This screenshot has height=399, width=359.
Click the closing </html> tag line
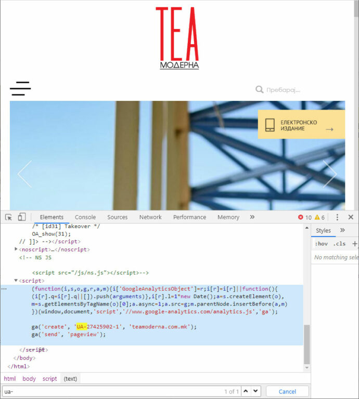click(19, 366)
